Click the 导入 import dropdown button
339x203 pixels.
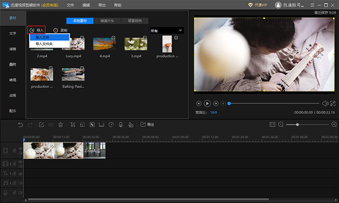37,30
